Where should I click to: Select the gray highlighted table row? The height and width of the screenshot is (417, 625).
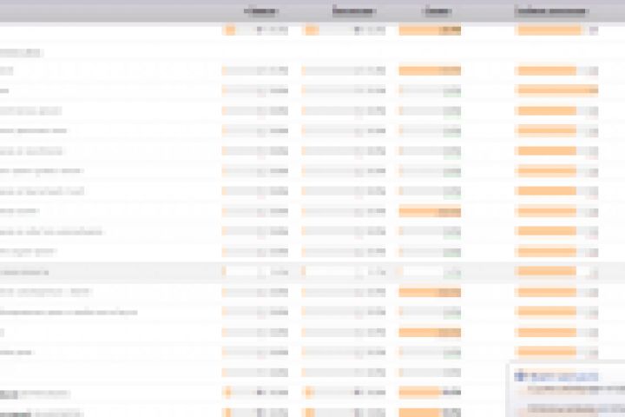pos(312,272)
